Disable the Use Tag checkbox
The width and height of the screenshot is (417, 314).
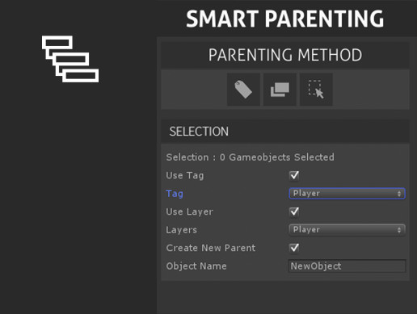294,175
